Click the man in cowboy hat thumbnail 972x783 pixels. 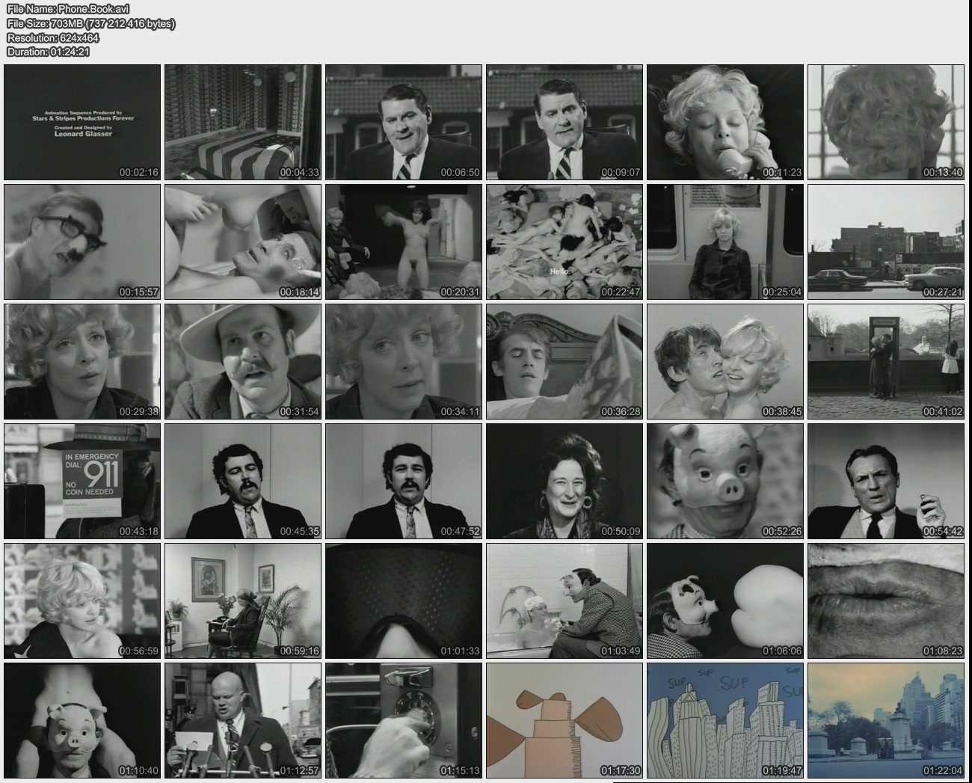click(243, 361)
